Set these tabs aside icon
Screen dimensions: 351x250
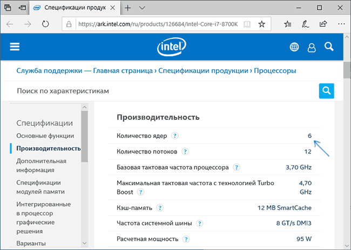coord(22,8)
